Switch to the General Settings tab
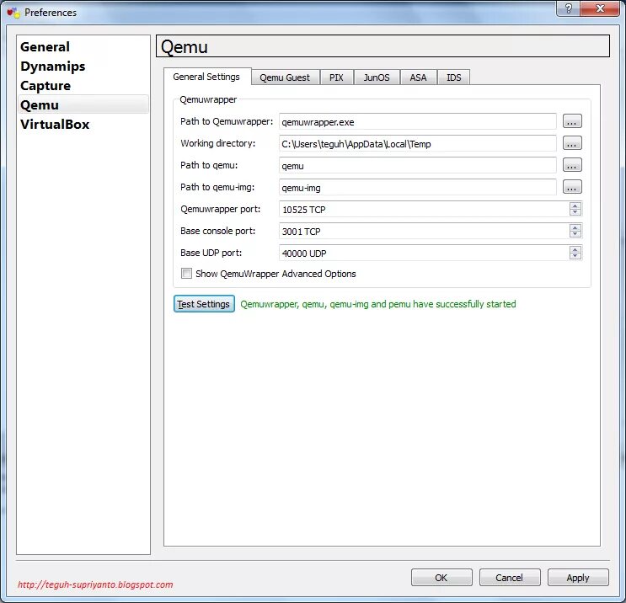626x603 pixels. click(206, 77)
